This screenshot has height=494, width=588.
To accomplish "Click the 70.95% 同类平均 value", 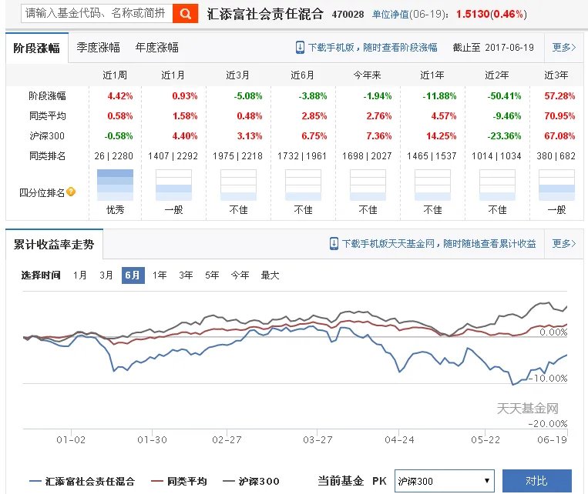I will tap(559, 115).
